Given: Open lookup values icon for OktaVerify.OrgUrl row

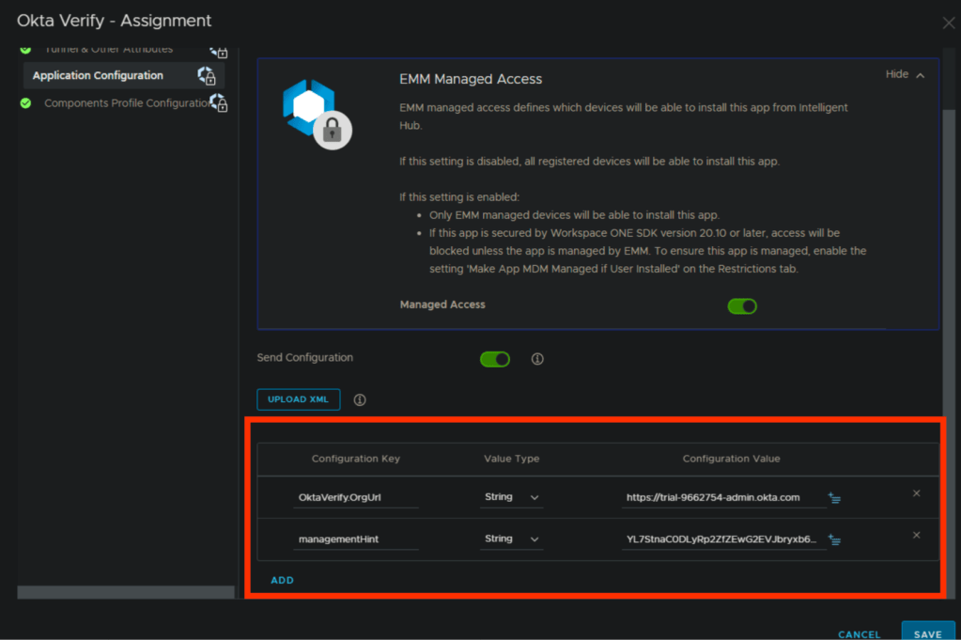Looking at the screenshot, I should click(x=834, y=498).
